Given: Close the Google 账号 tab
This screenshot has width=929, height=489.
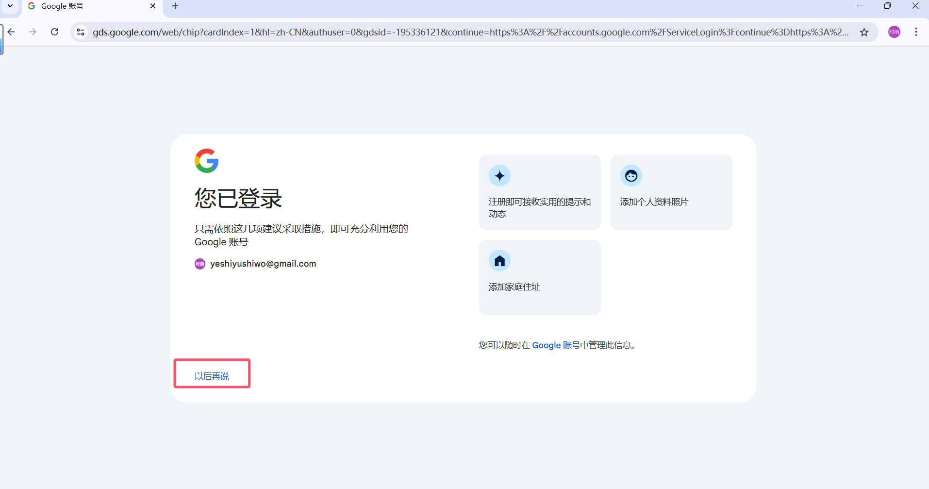Looking at the screenshot, I should pyautogui.click(x=153, y=6).
